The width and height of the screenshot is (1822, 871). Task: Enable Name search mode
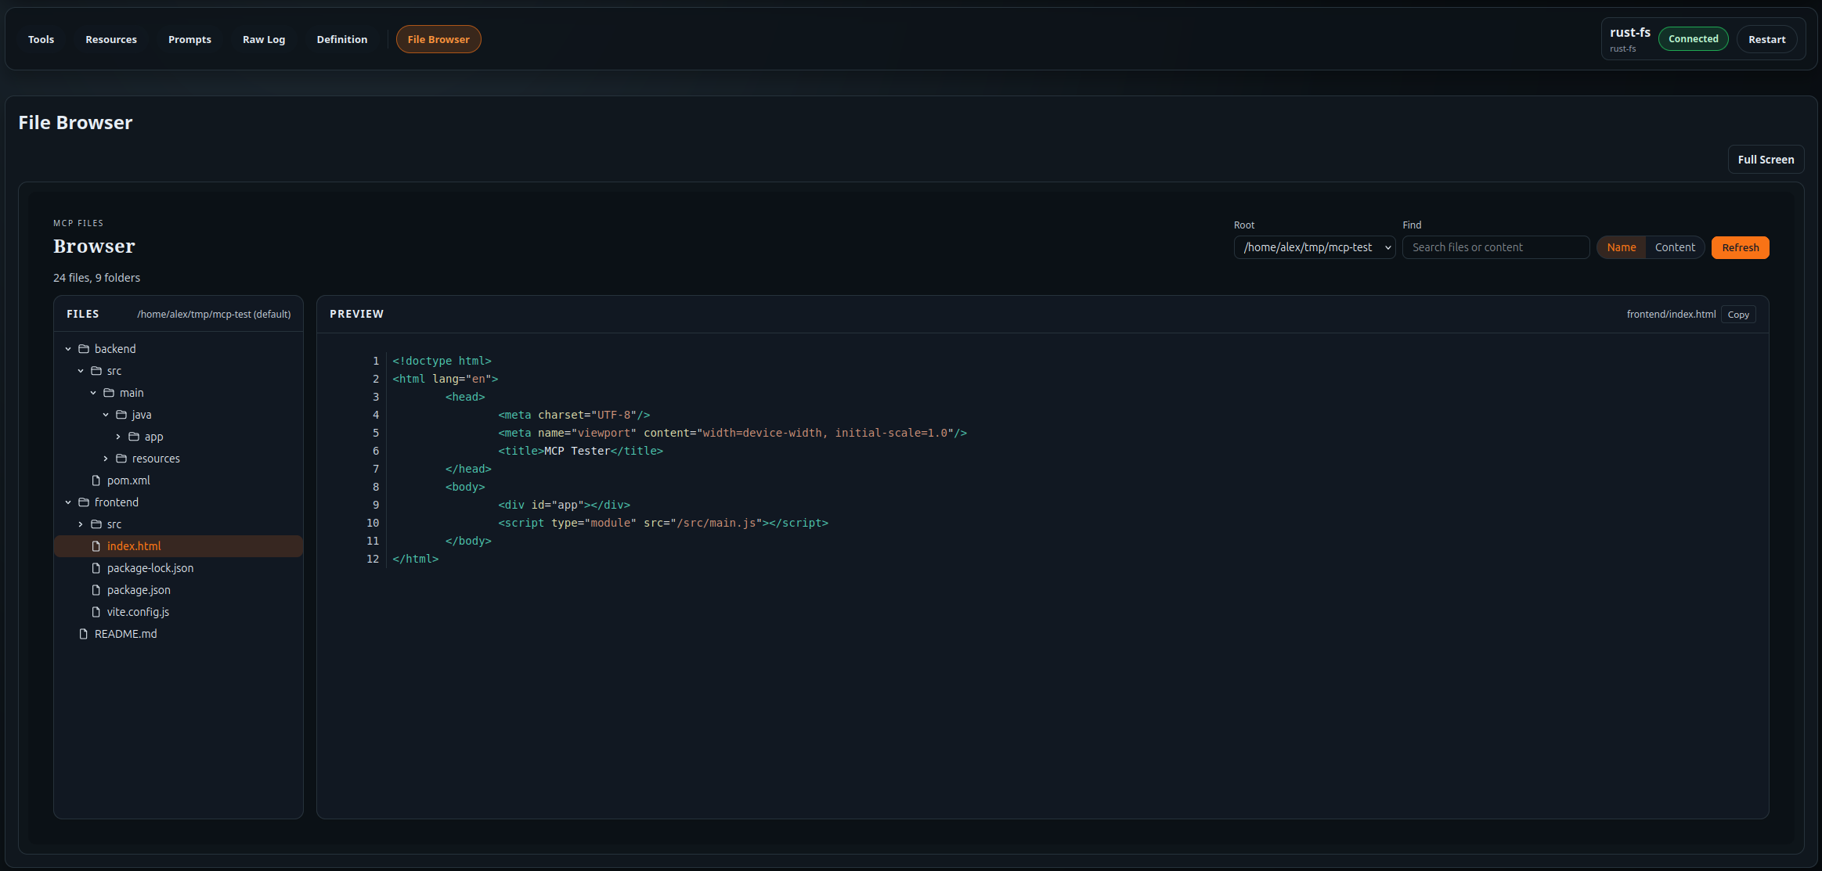1621,247
